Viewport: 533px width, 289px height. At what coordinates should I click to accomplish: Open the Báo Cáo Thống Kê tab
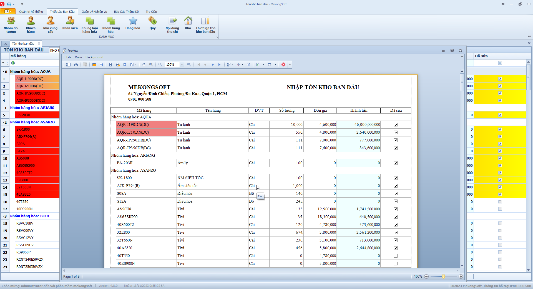click(126, 12)
